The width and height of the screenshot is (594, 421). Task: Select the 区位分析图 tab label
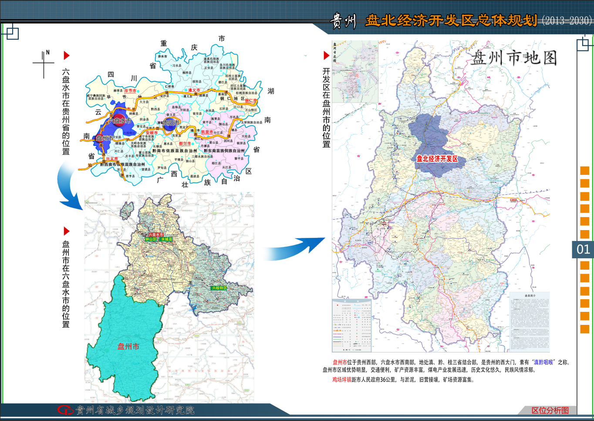pyautogui.click(x=550, y=410)
